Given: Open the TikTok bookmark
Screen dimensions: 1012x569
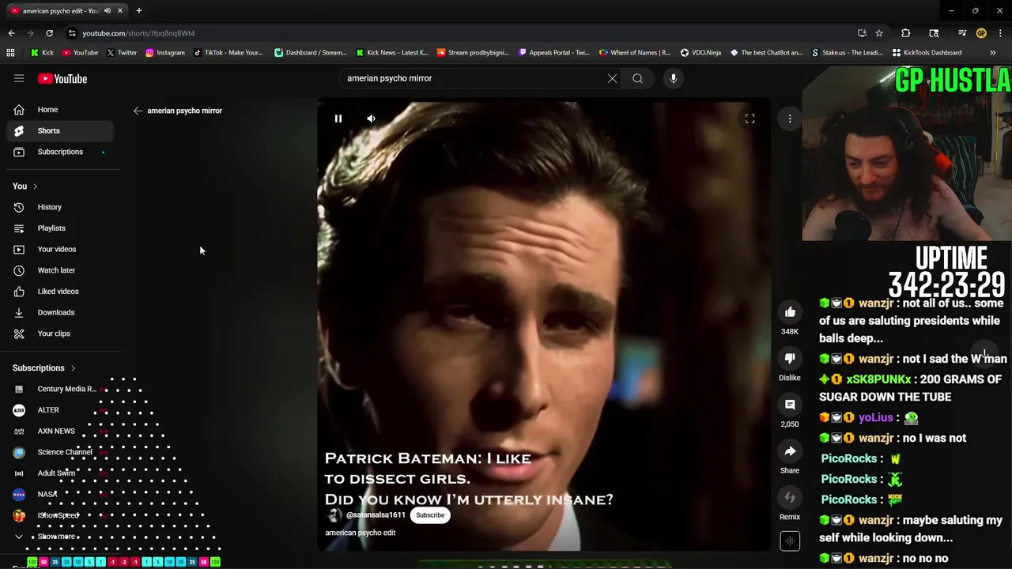Looking at the screenshot, I should coord(228,53).
